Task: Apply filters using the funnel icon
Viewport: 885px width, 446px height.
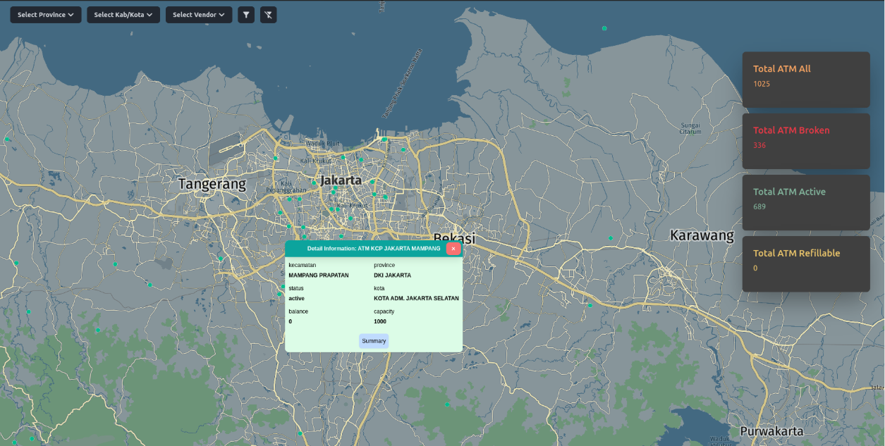Action: (245, 15)
